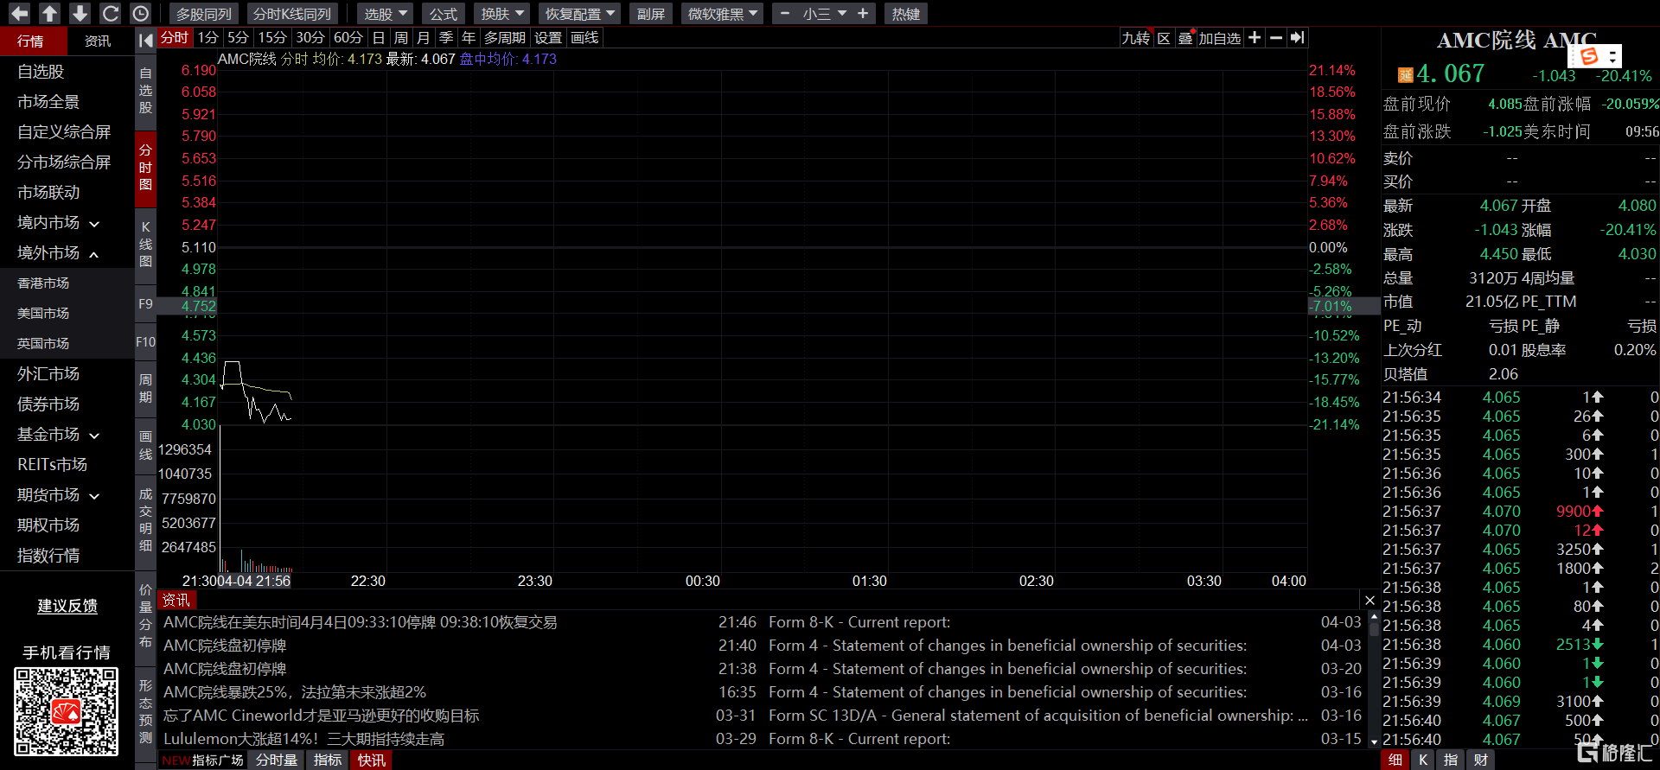Click the Sogou input method icon
Screen dimensions: 1660x770
1588,57
